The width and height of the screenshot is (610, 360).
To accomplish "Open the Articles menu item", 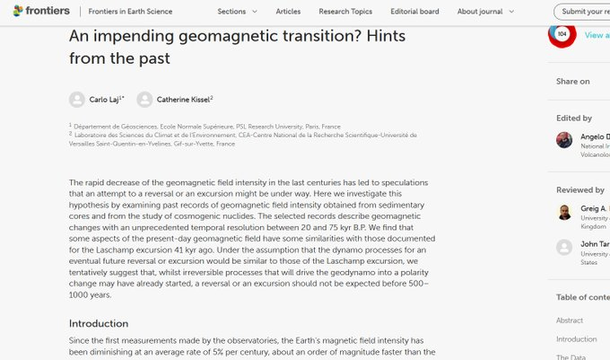I will [x=288, y=12].
